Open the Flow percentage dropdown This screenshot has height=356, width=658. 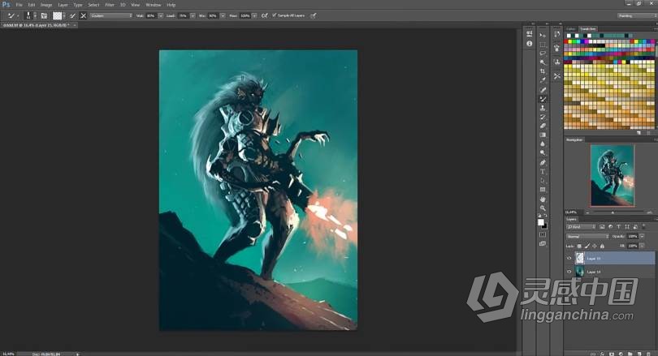pyautogui.click(x=254, y=15)
